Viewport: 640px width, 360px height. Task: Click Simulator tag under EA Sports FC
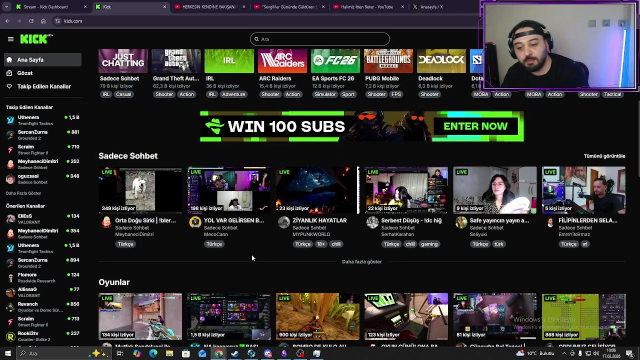325,94
